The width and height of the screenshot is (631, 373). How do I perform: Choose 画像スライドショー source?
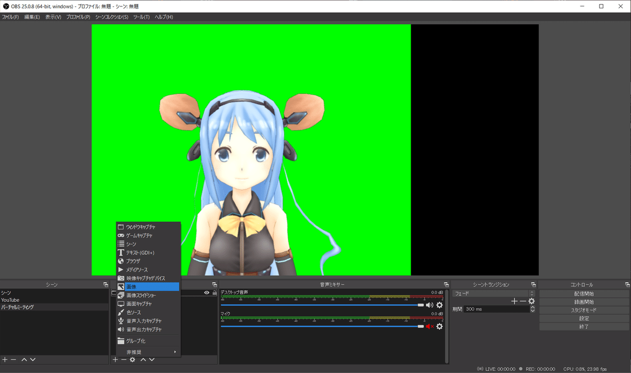click(148, 295)
